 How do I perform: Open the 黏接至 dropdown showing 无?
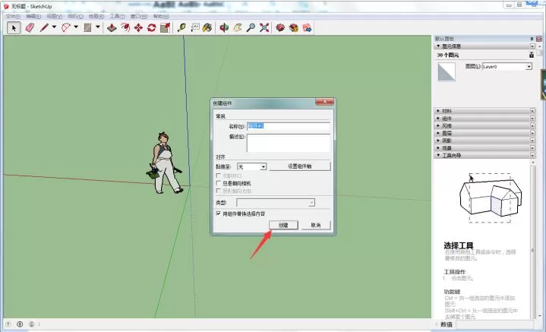point(252,167)
